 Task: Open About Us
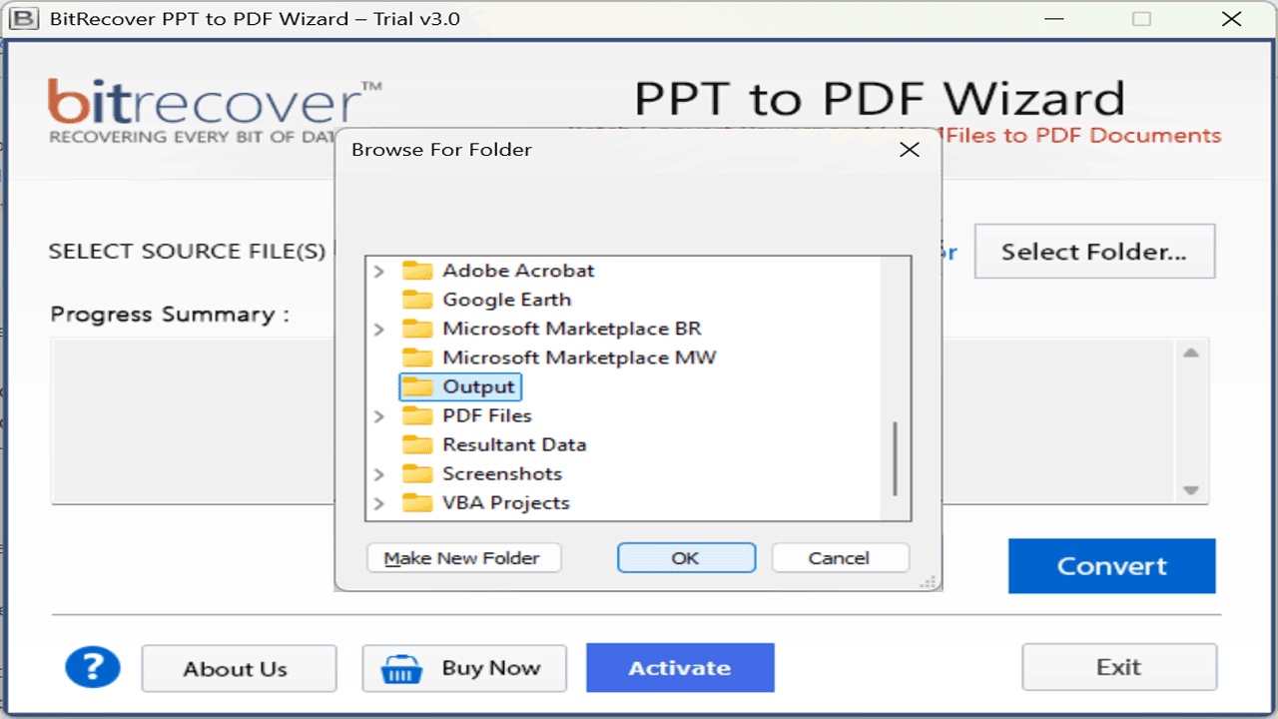[x=239, y=668]
